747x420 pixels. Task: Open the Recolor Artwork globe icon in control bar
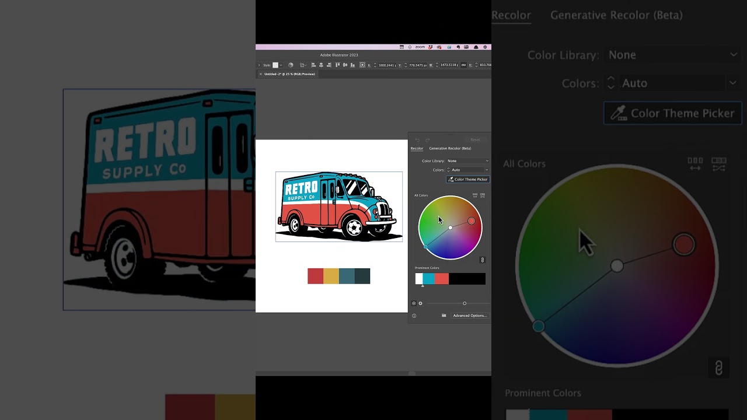291,65
